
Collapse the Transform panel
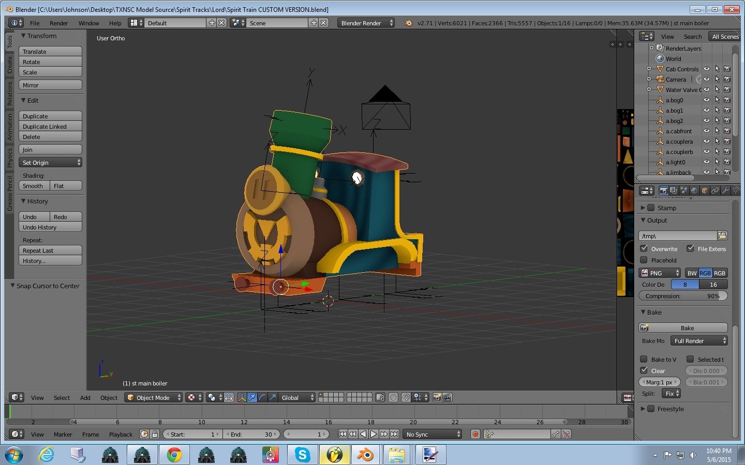(23, 36)
